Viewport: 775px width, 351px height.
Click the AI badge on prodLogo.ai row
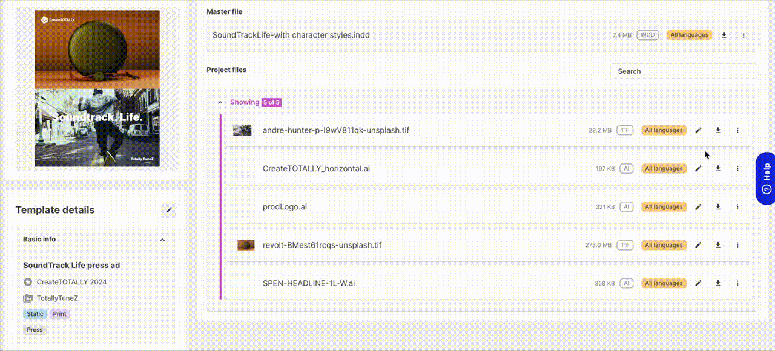tap(627, 207)
